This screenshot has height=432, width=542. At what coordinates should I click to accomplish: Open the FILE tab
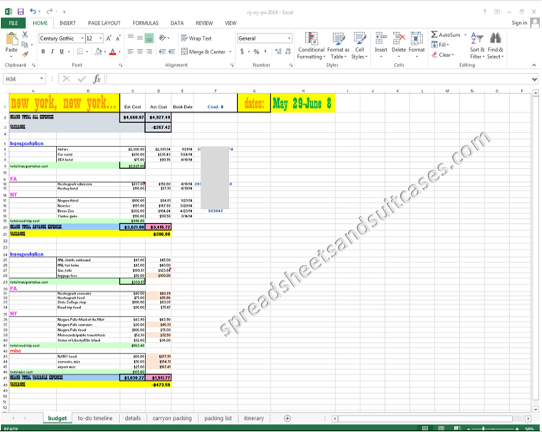14,23
